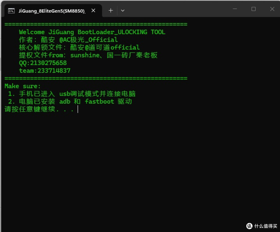Click the '作者: 酷安 @AC极光_Official' line

tap(68, 40)
